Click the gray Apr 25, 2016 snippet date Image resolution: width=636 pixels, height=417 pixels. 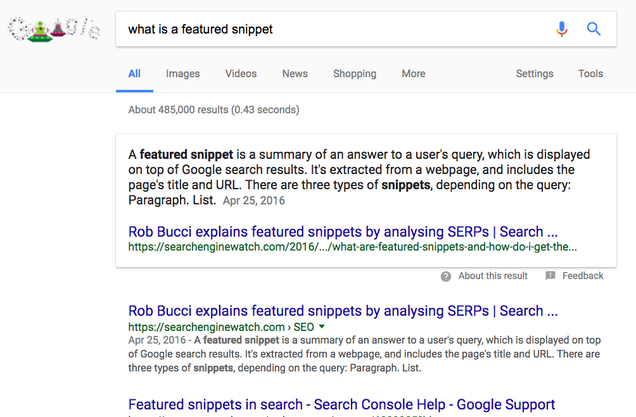pyautogui.click(x=254, y=201)
